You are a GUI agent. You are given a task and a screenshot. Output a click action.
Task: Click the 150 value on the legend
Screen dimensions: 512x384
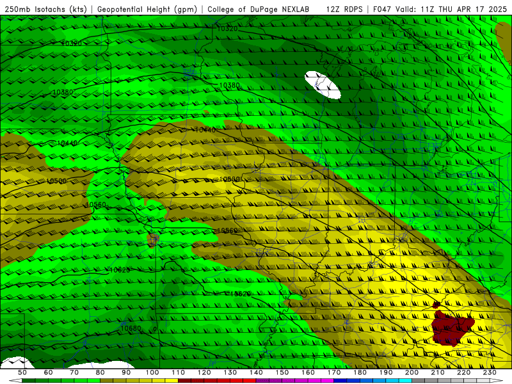[x=282, y=372]
